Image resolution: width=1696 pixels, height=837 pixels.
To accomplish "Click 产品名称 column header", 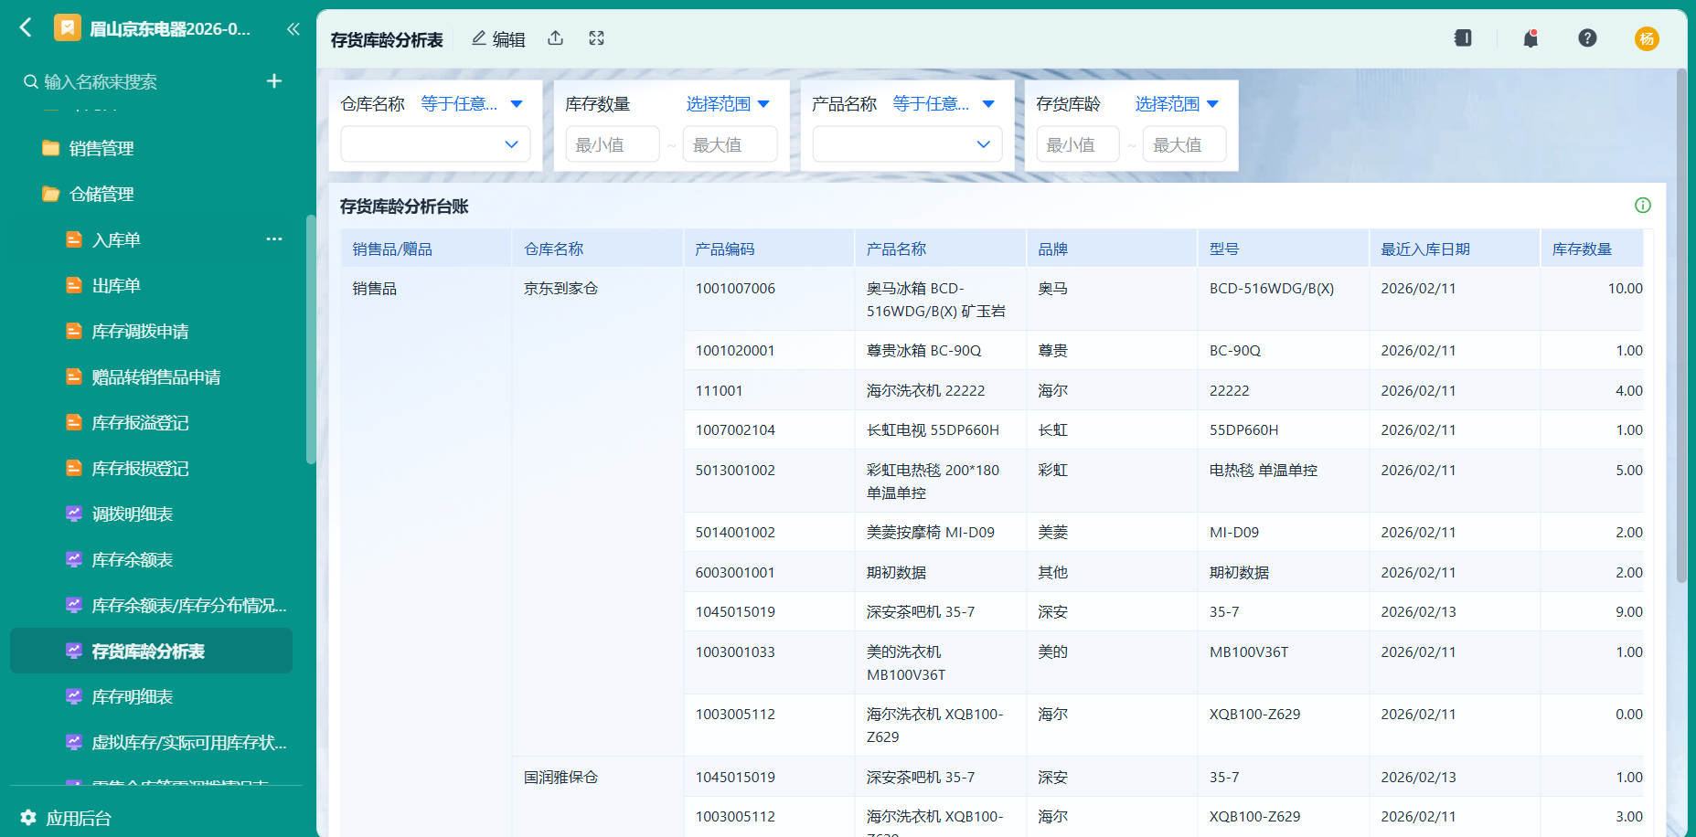I will click(x=941, y=249).
